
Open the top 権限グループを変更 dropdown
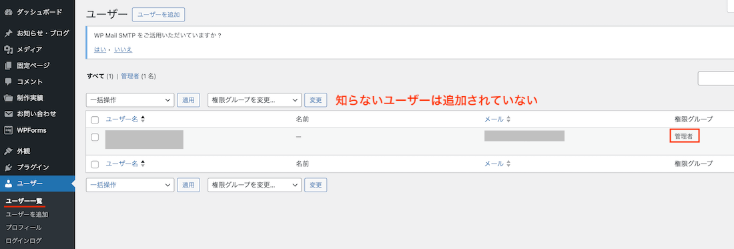click(x=255, y=99)
